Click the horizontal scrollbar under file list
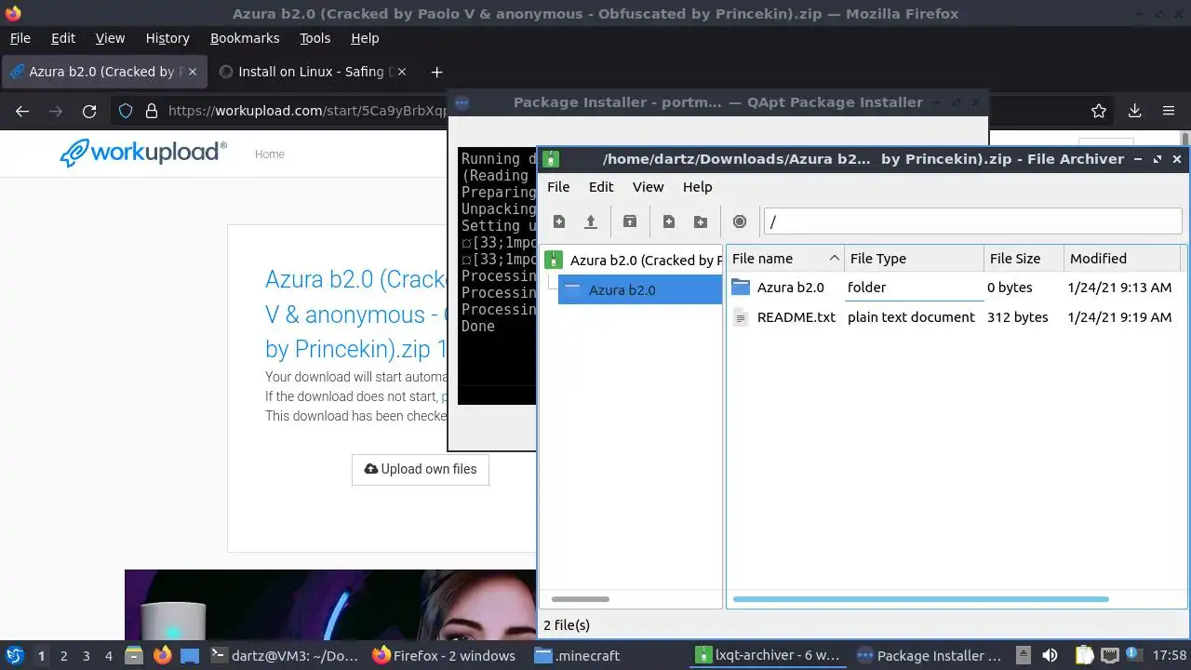The image size is (1191, 670). click(x=921, y=599)
